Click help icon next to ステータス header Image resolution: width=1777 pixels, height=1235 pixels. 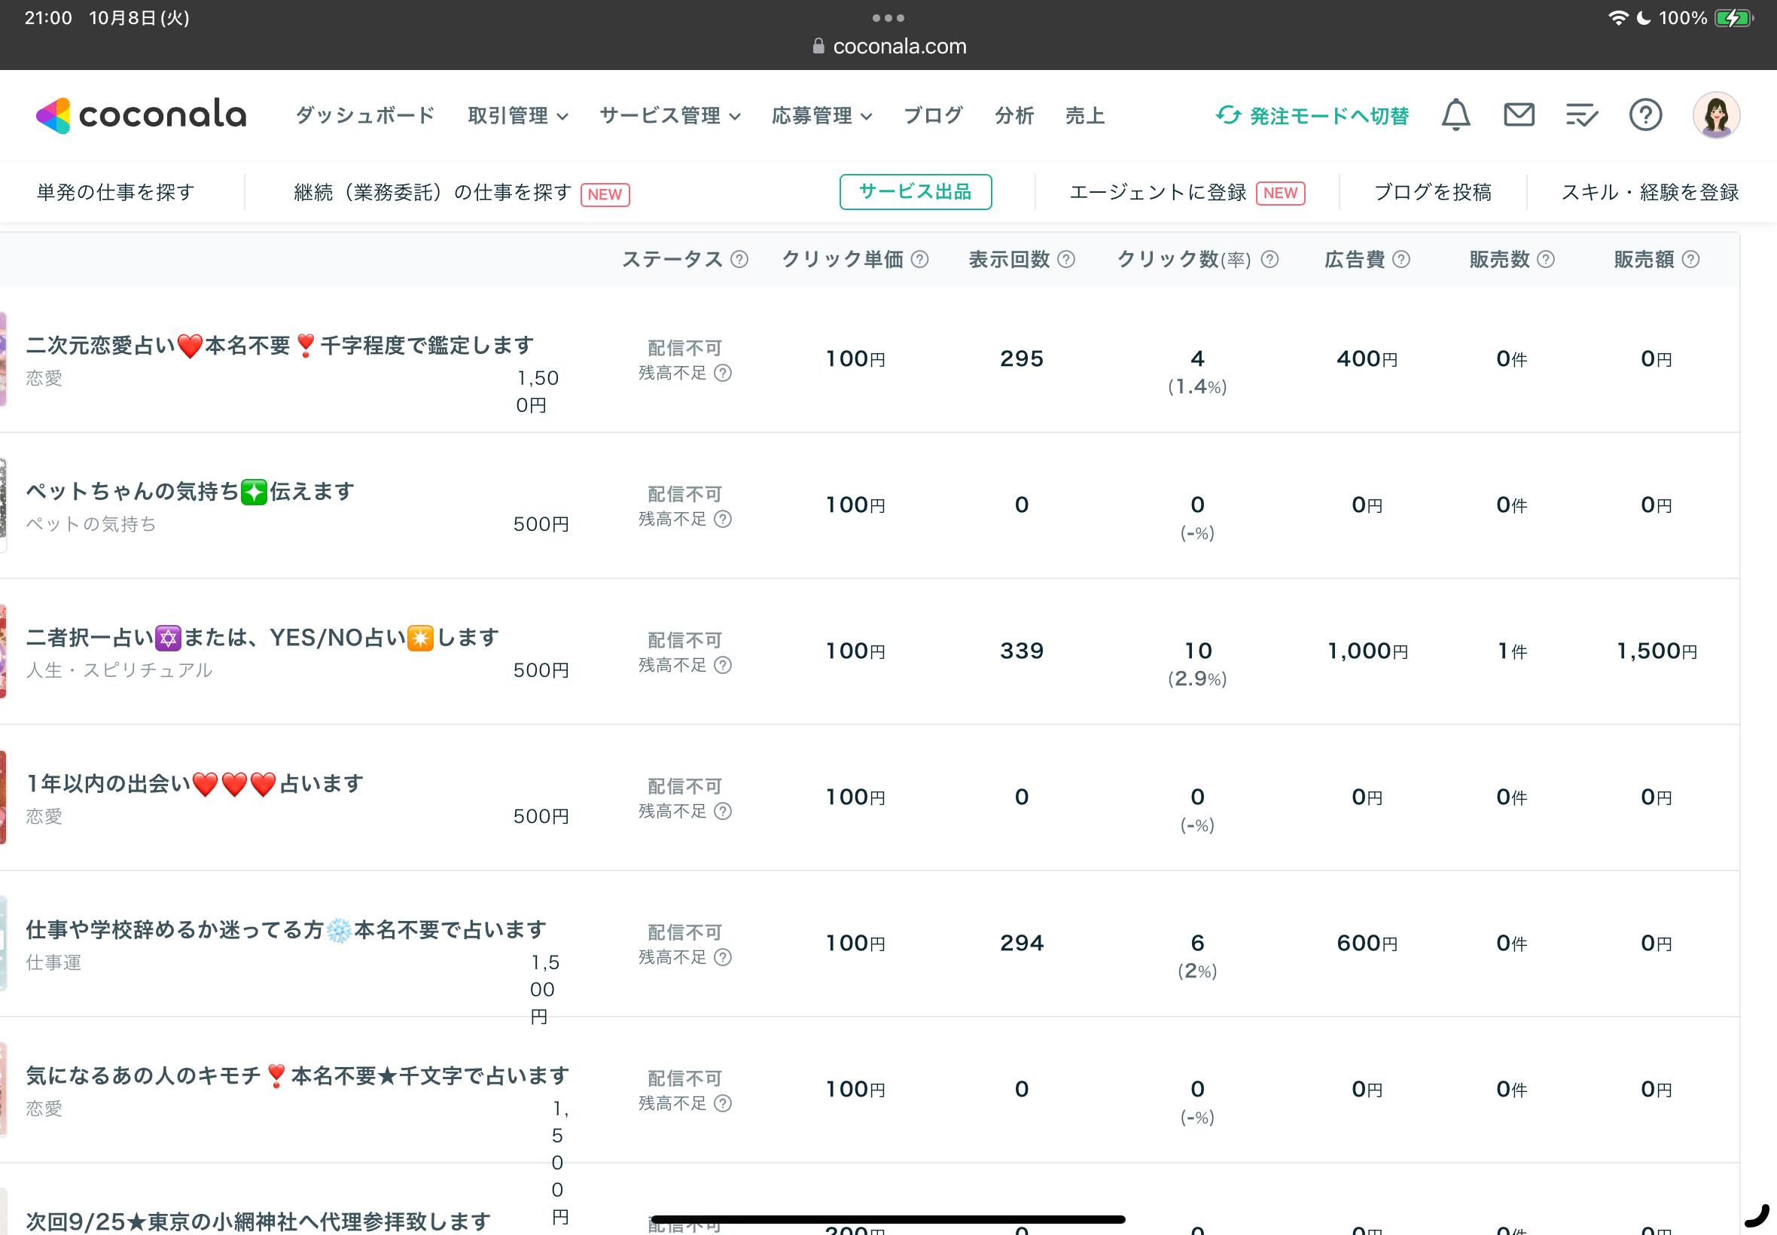click(x=739, y=259)
